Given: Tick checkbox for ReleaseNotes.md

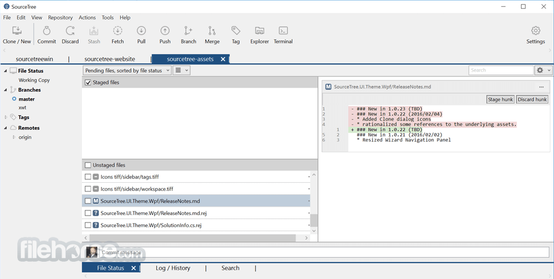Looking at the screenshot, I should [88, 201].
